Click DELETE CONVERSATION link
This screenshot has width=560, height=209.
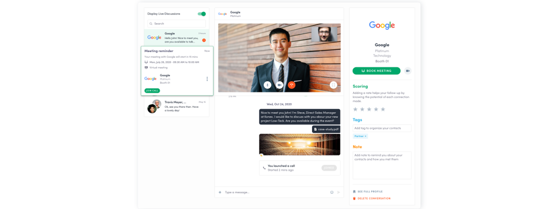click(374, 199)
